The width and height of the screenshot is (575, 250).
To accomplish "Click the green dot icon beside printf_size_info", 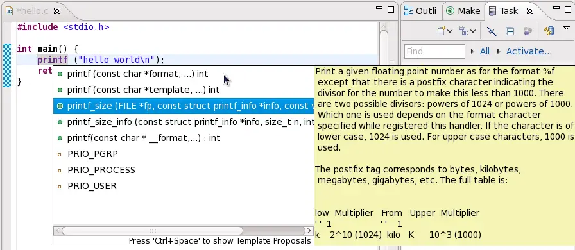I will [x=60, y=122].
